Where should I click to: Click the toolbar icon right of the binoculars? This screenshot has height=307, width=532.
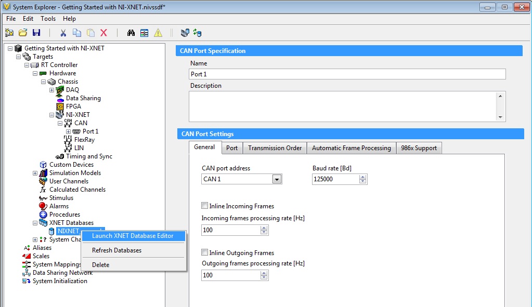[145, 33]
